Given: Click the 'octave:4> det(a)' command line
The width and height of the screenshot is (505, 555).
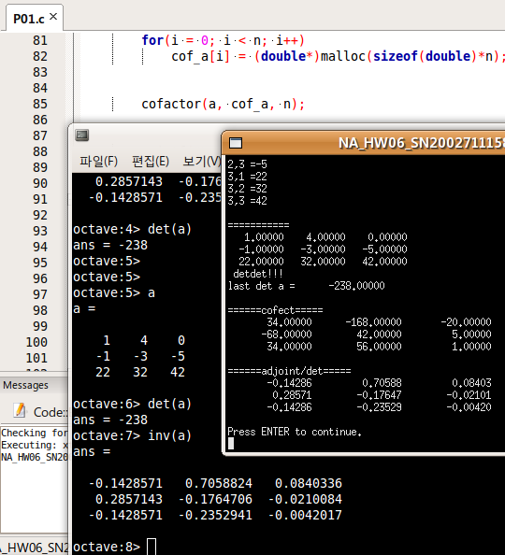Looking at the screenshot, I should (x=132, y=229).
